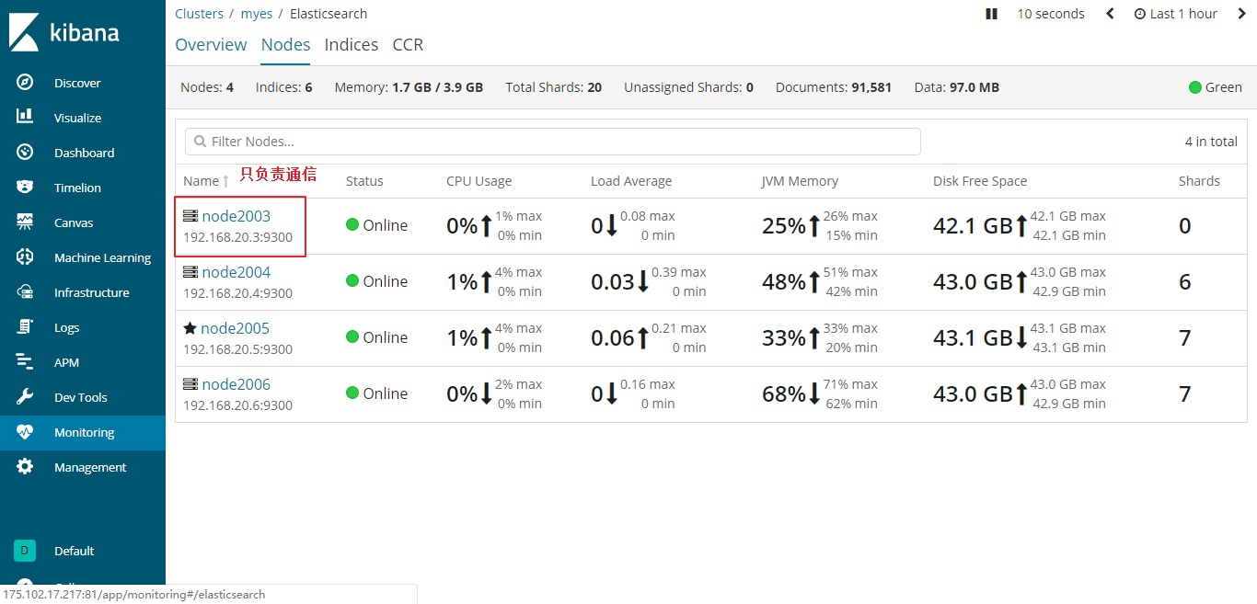Open Management gear icon
1257x604 pixels.
25,467
